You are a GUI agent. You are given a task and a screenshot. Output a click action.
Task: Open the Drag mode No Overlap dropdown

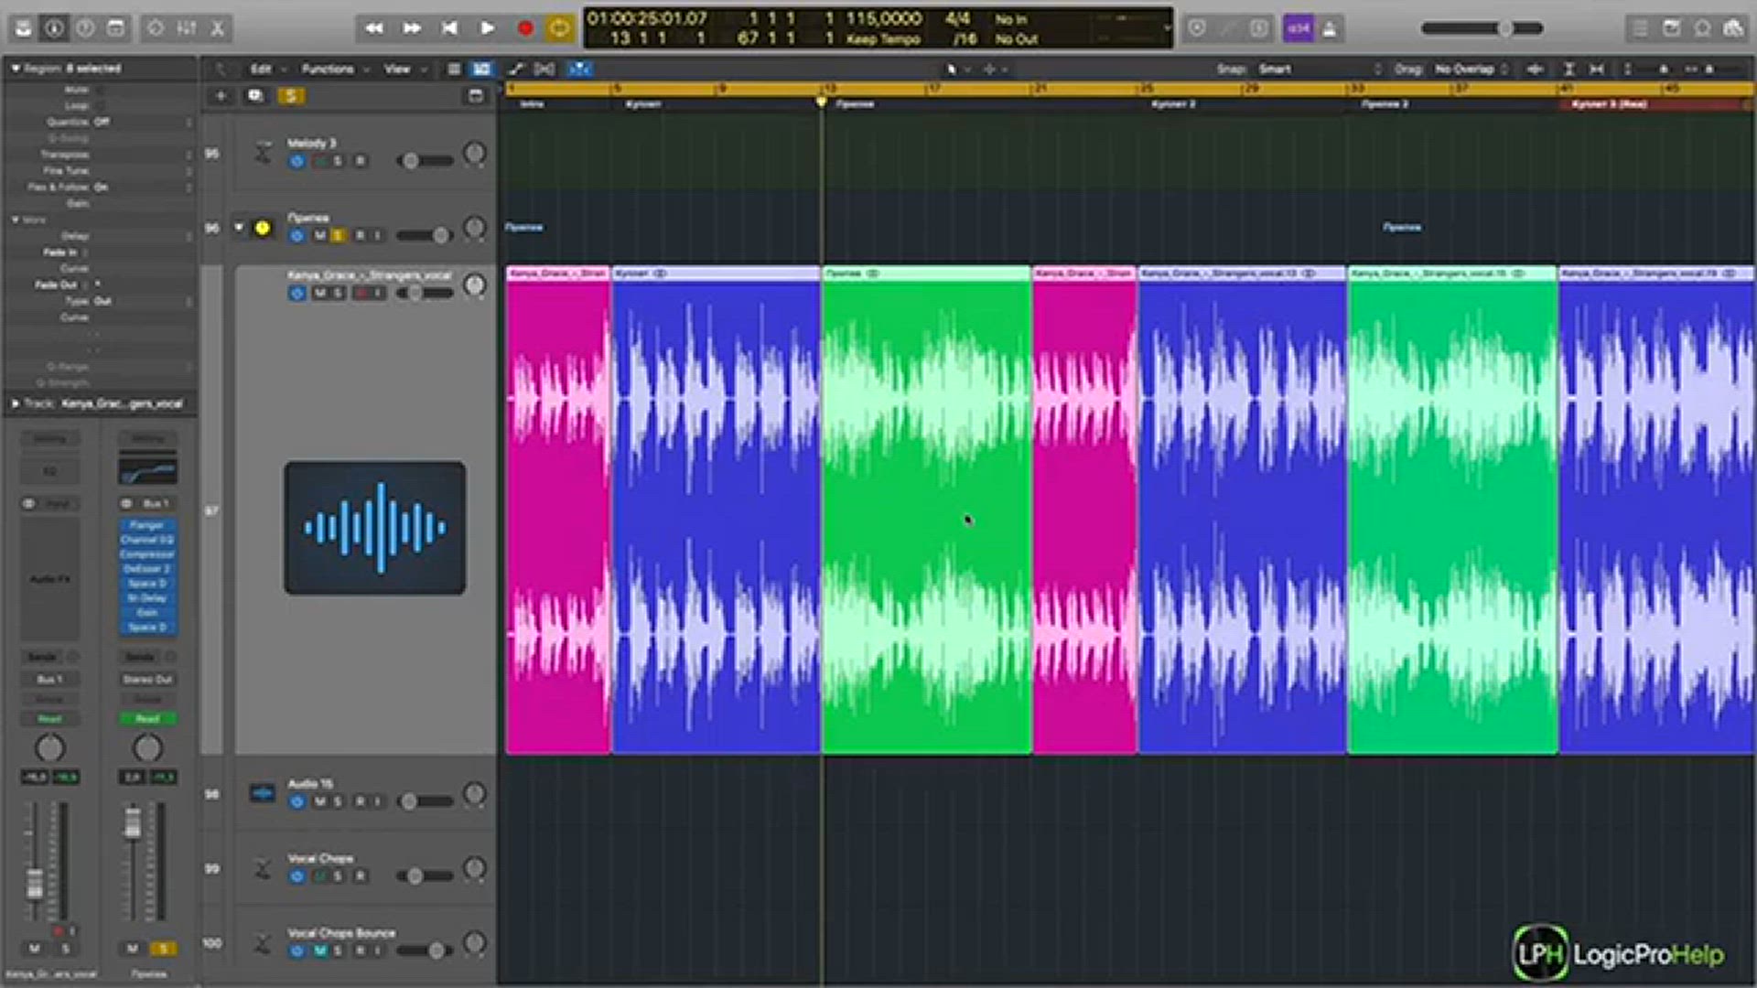click(x=1471, y=69)
